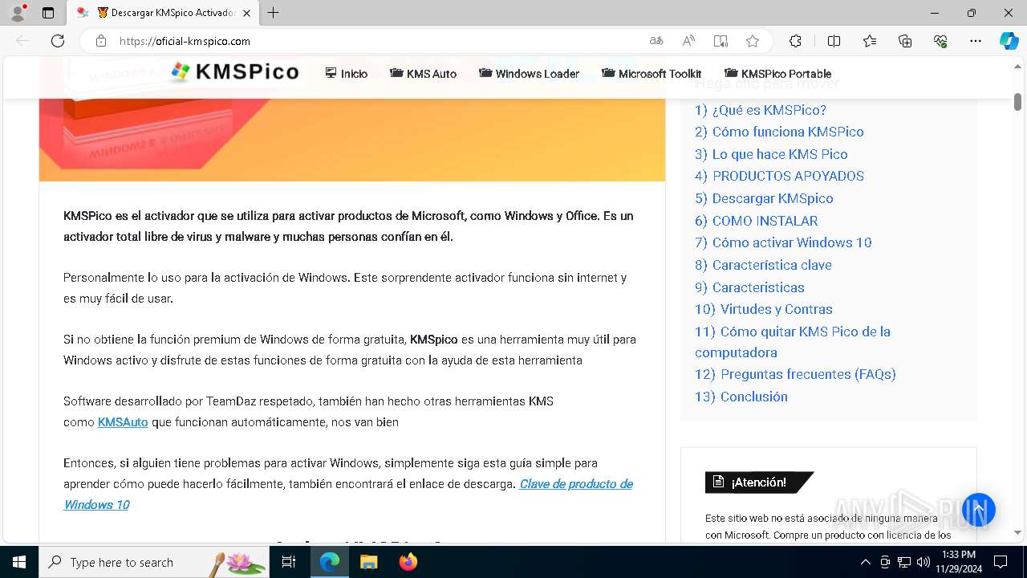Open the Inicio menu item

point(347,73)
